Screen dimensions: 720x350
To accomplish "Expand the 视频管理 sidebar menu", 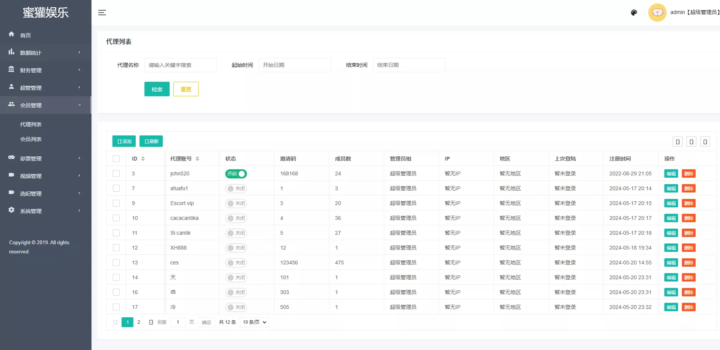I will point(45,176).
